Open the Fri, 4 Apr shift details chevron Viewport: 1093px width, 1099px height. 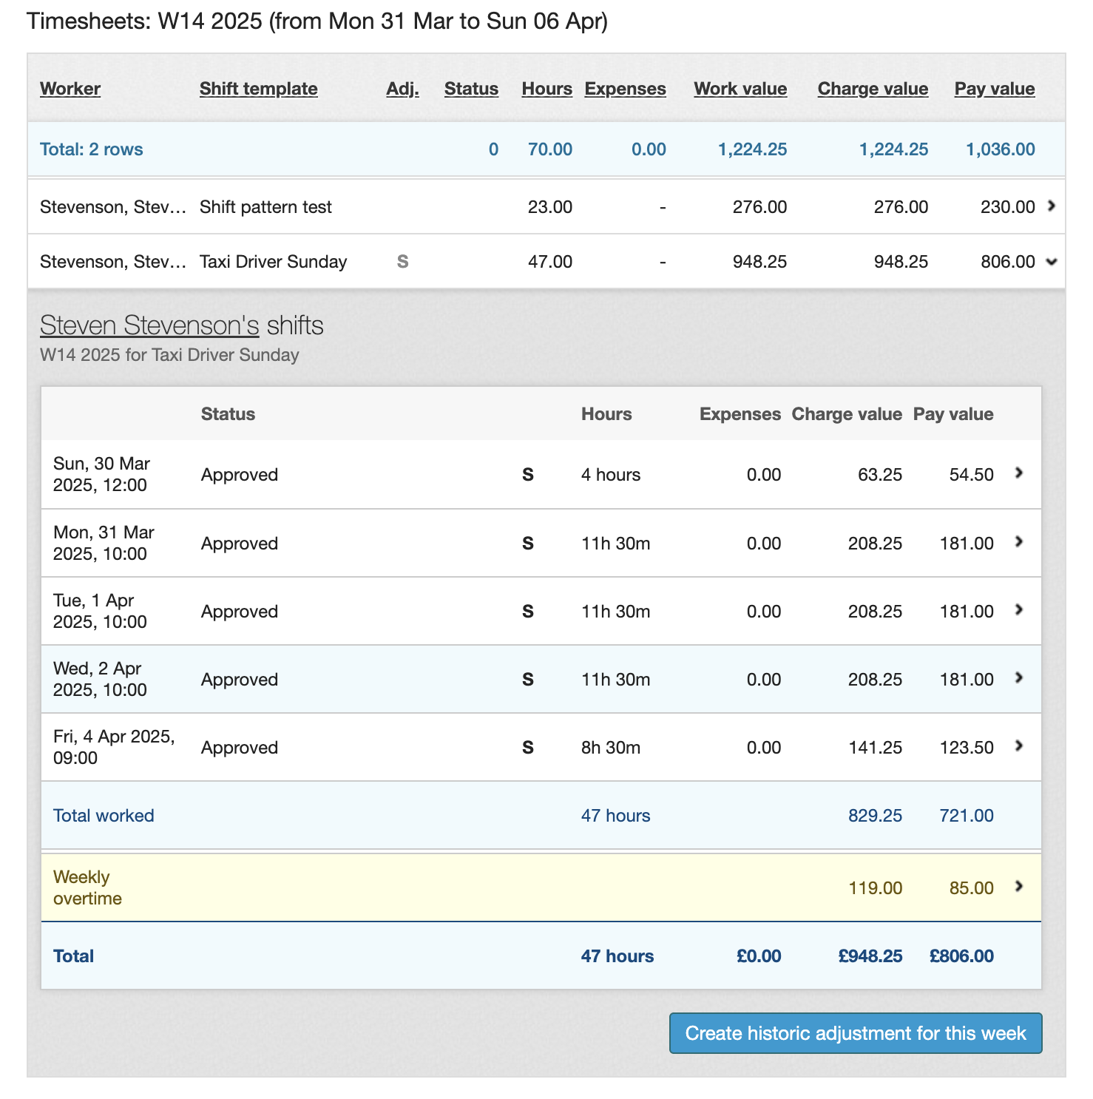[x=1019, y=746]
